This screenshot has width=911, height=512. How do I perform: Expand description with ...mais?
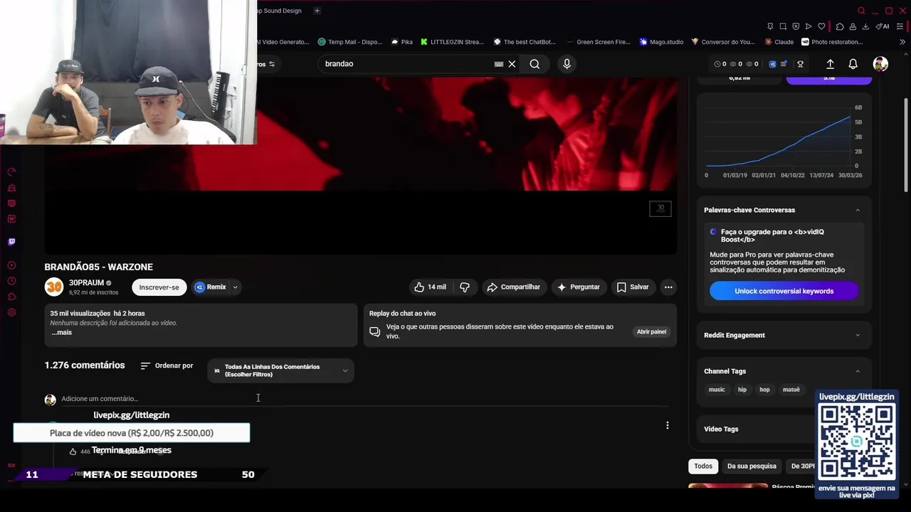[x=61, y=333]
